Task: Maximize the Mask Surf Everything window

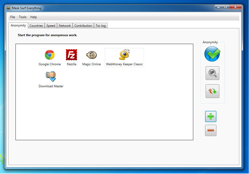Action: click(226, 7)
